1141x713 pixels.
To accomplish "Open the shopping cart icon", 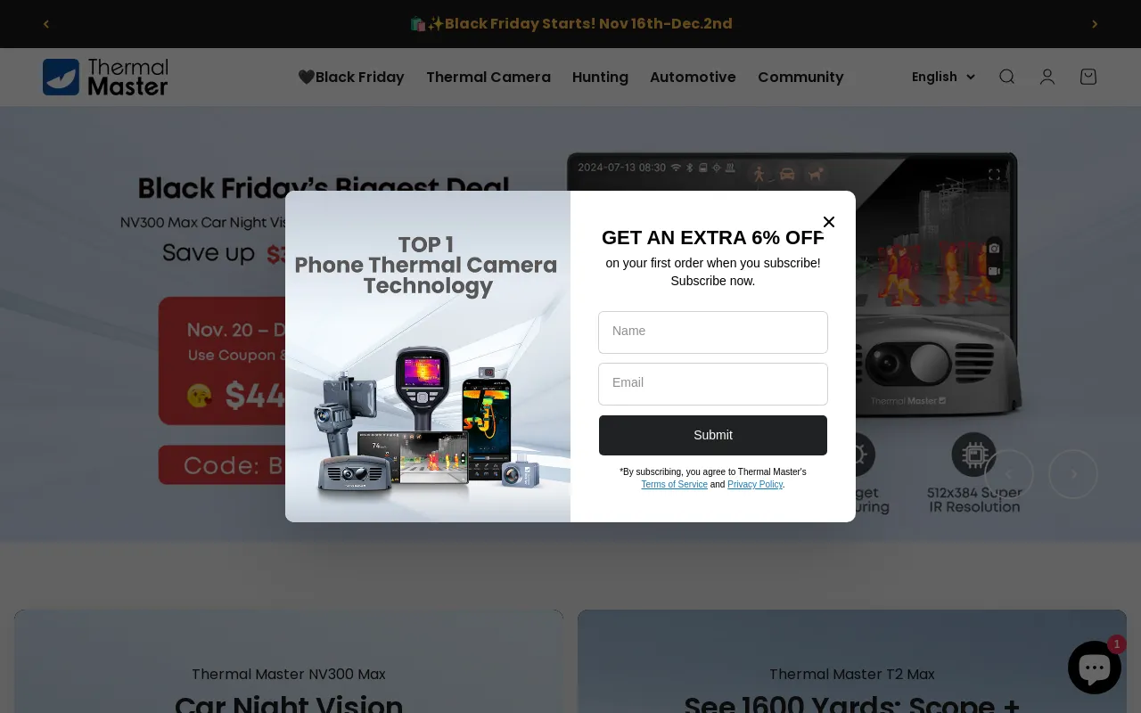I will pos(1088,77).
